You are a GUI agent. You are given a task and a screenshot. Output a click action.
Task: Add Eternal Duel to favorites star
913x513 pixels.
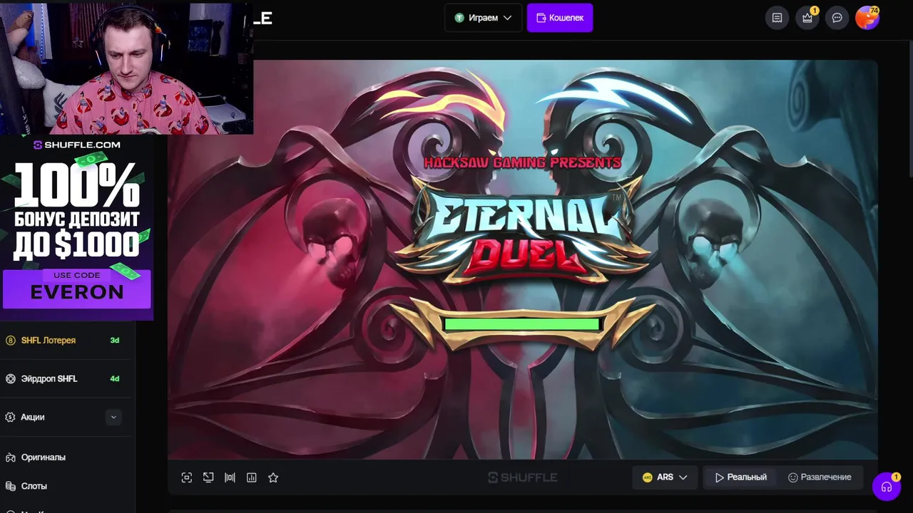[x=273, y=477]
